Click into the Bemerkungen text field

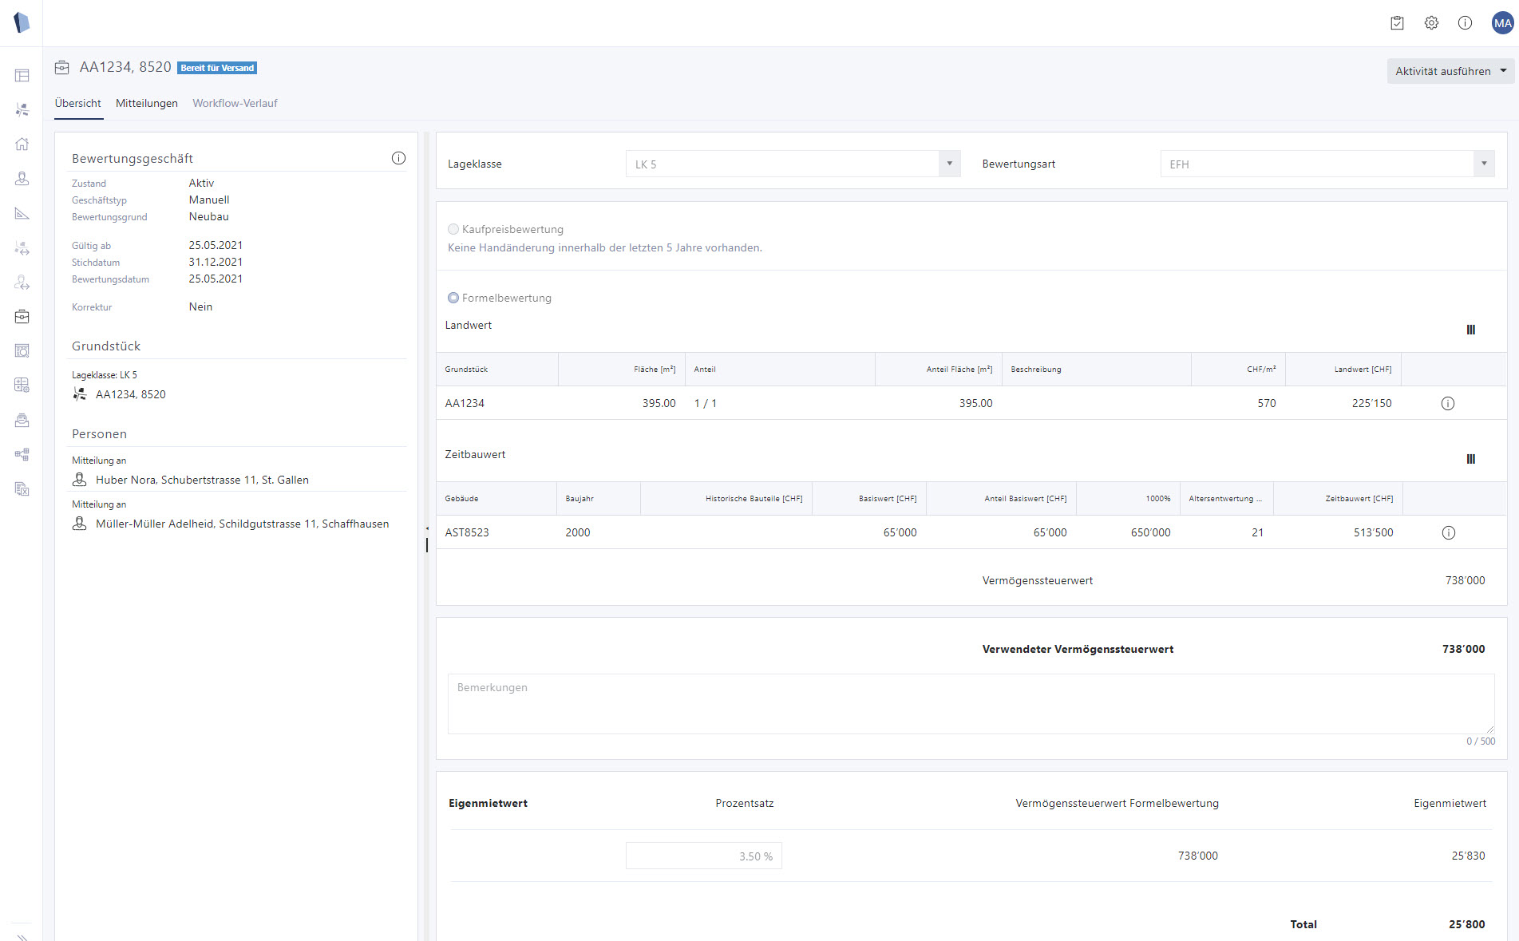pos(970,704)
